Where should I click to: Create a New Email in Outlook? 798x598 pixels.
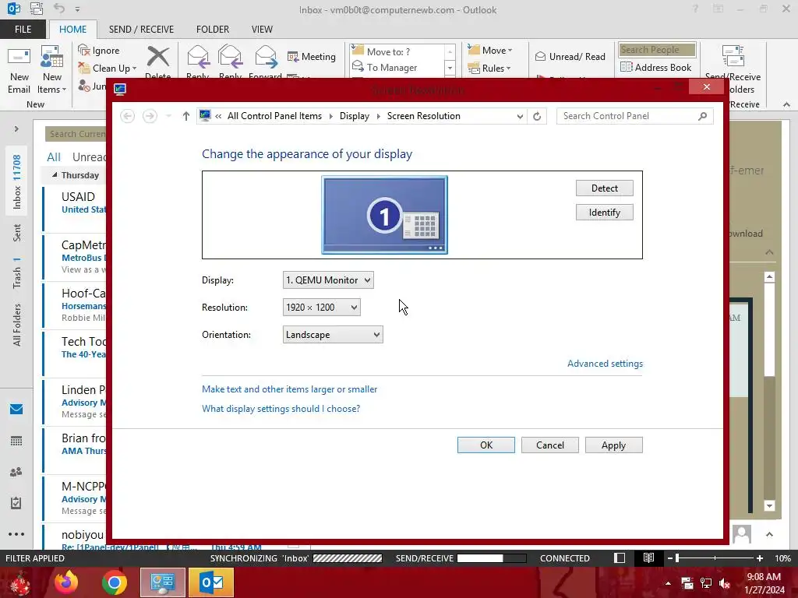pos(19,69)
